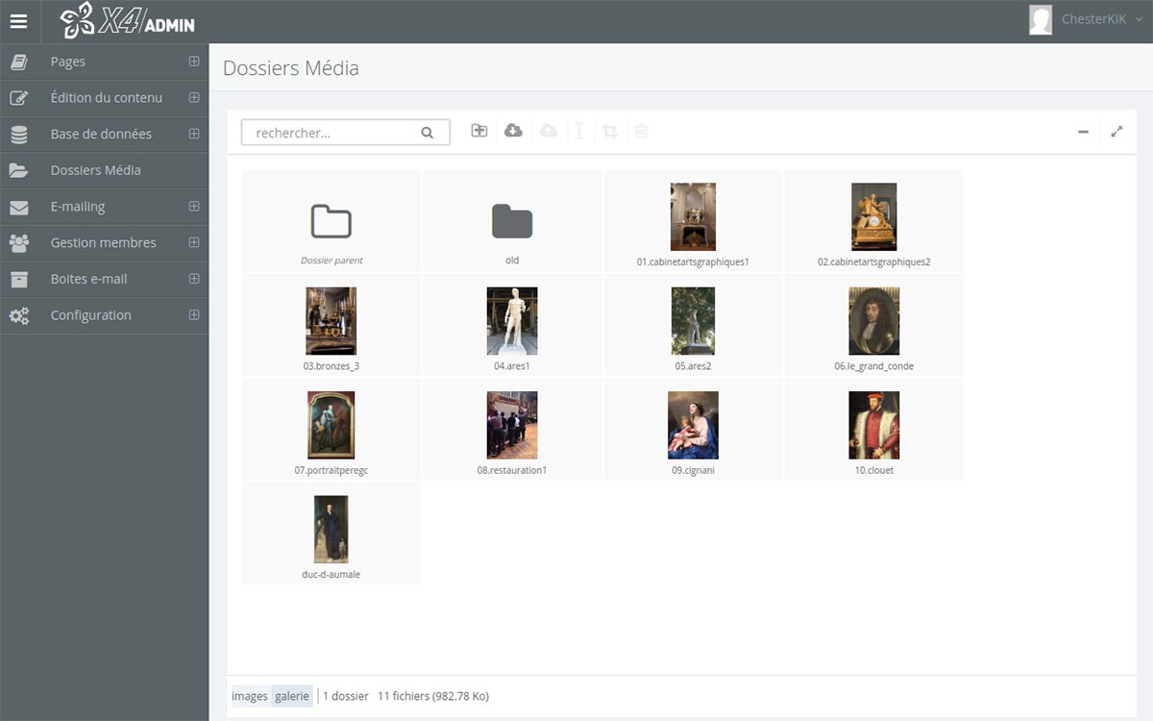Open Pages in the sidebar
Viewport: 1153px width, 721px height.
(x=104, y=62)
